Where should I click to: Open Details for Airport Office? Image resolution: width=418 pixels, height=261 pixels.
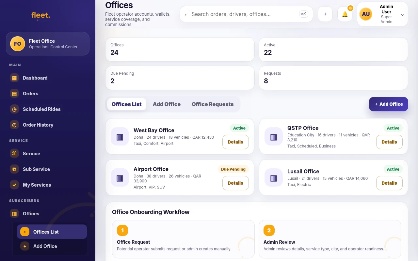pyautogui.click(x=235, y=183)
